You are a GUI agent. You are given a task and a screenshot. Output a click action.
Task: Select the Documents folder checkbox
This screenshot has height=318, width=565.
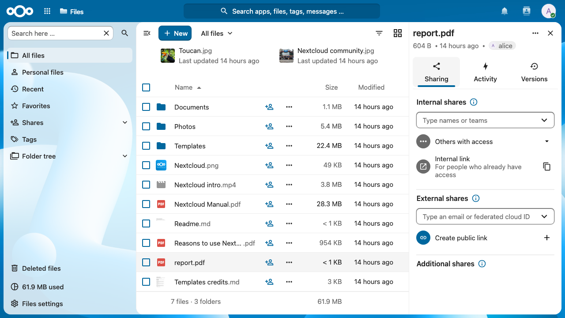click(146, 107)
